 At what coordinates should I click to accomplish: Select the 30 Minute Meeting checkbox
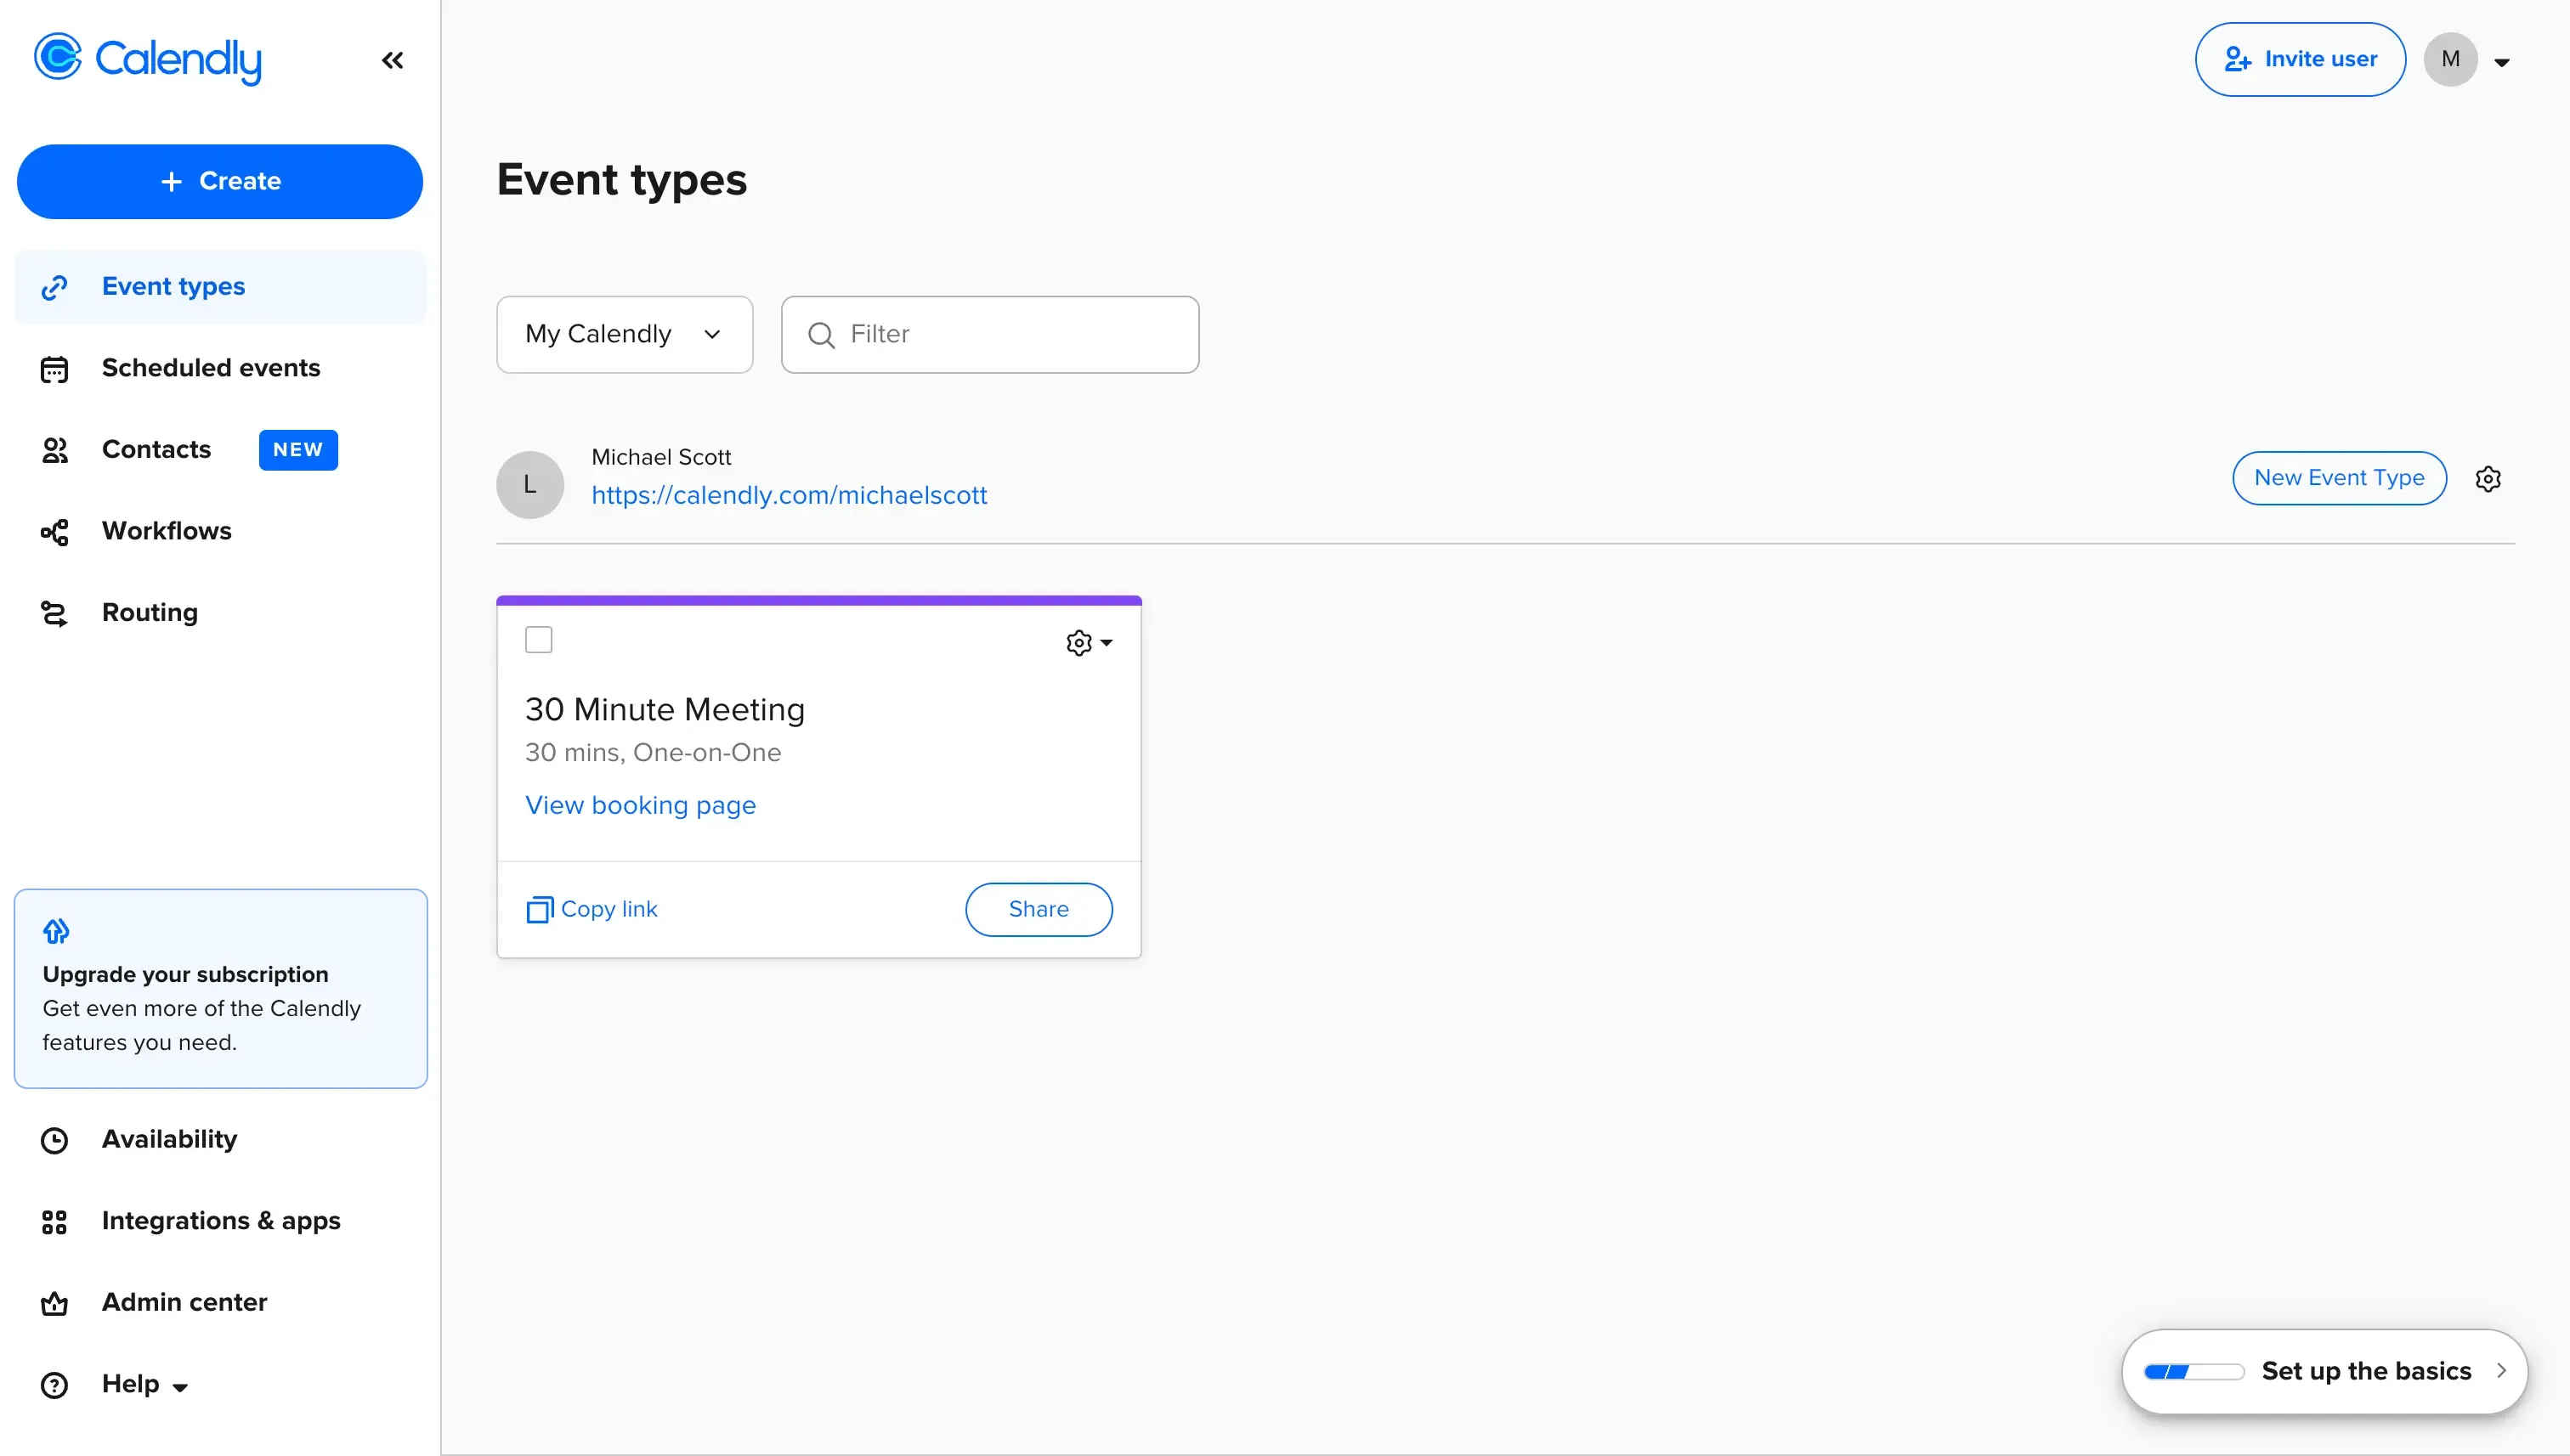click(538, 639)
